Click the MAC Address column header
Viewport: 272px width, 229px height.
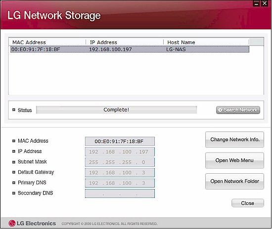(x=47, y=42)
